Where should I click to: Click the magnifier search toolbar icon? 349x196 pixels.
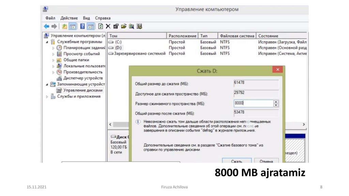(131, 26)
